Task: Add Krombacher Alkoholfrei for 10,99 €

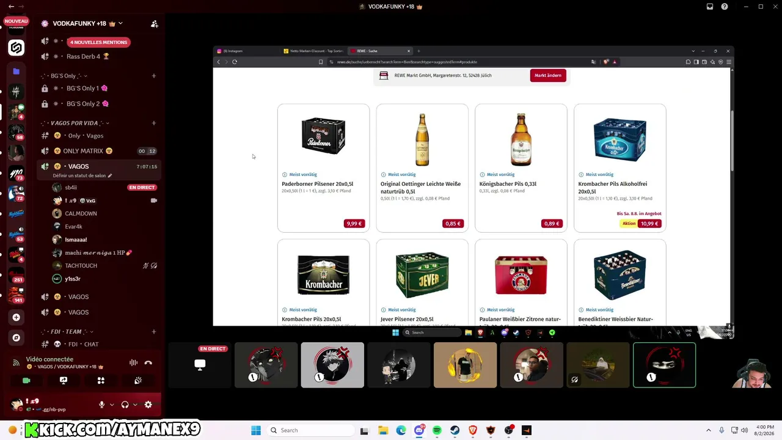Action: (649, 224)
